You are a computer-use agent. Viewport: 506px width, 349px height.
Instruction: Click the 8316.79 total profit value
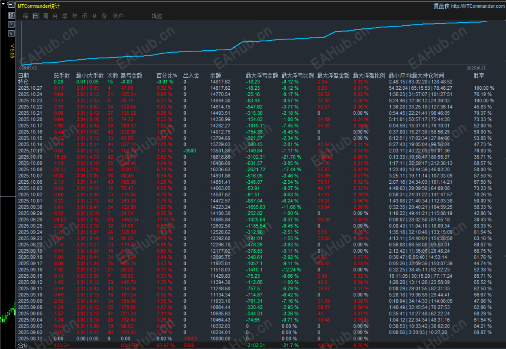tap(129, 345)
